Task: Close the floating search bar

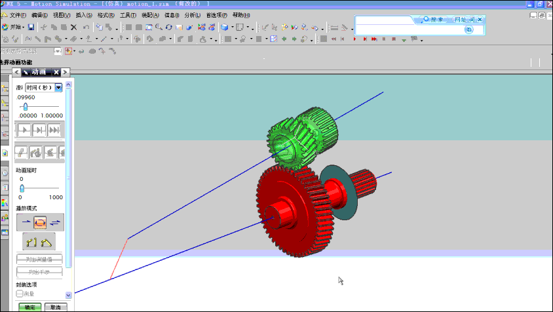Action: click(x=480, y=20)
